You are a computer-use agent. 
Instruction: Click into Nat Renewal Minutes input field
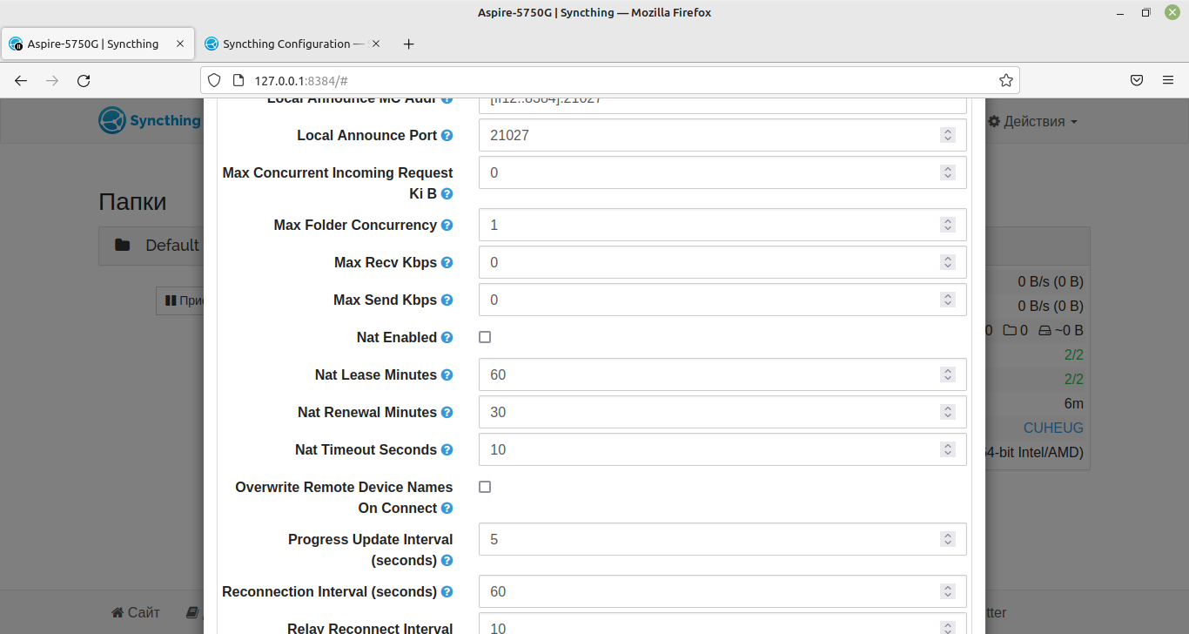tap(722, 412)
